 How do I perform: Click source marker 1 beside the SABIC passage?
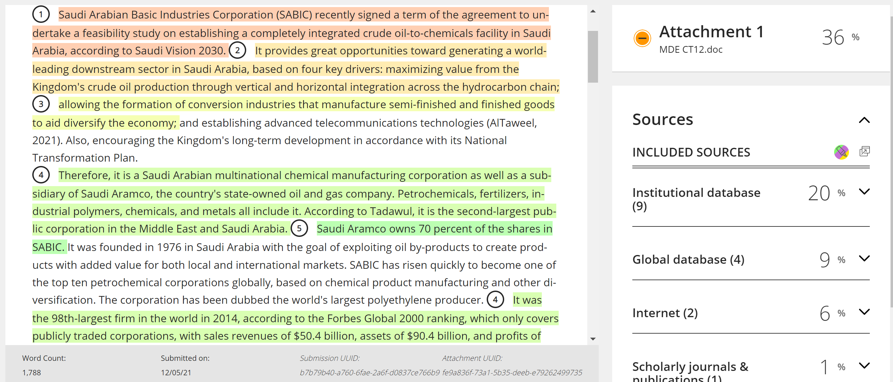41,14
